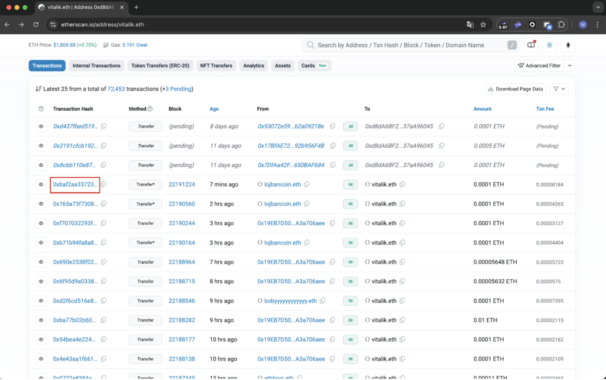Switch to Transactions tab
Screen dimensions: 606x380
47,66
